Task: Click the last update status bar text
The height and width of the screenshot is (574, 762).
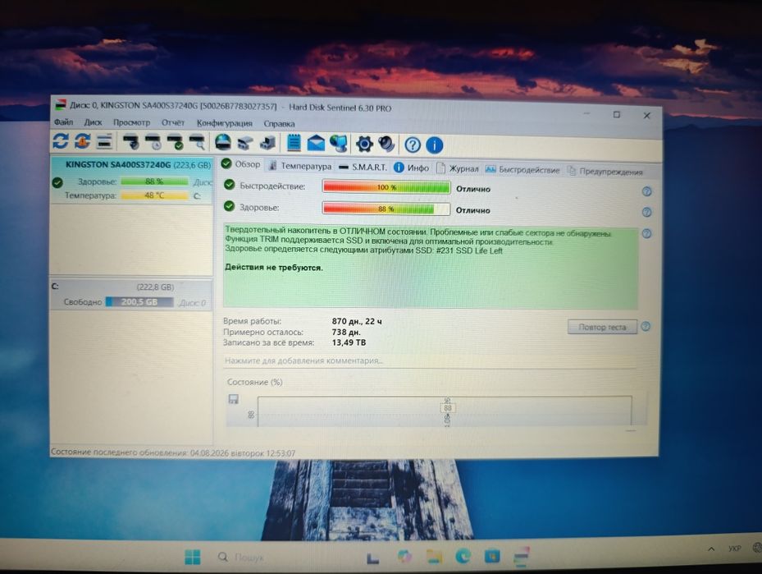Action: tap(173, 452)
